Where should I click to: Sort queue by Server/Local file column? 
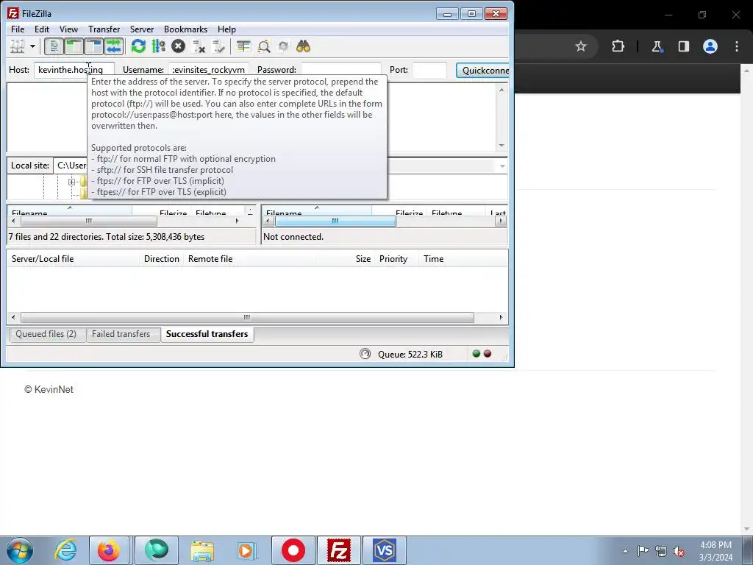(74, 259)
